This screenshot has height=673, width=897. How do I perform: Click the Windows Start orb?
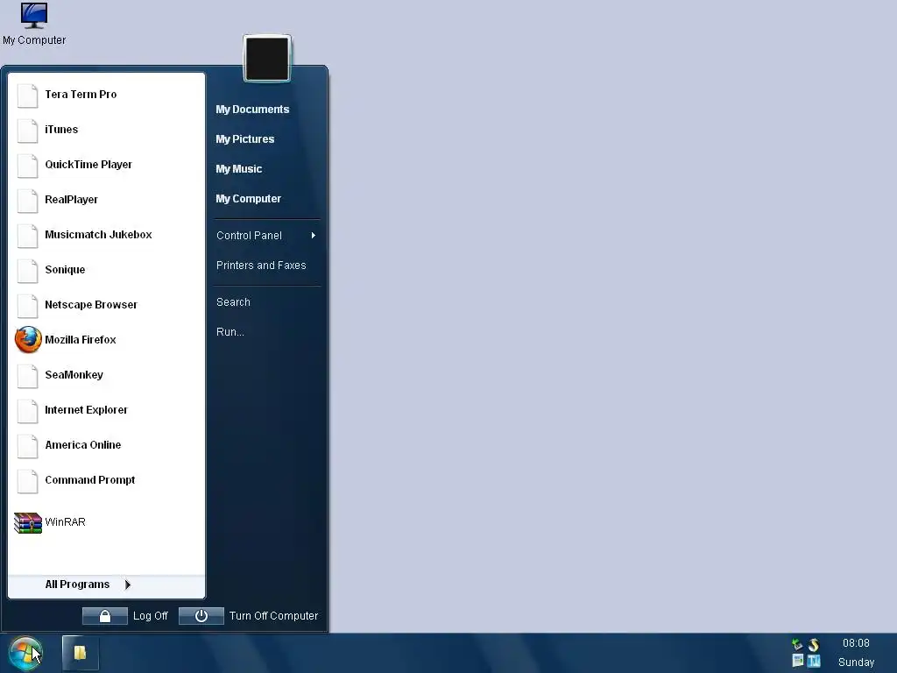tap(25, 654)
